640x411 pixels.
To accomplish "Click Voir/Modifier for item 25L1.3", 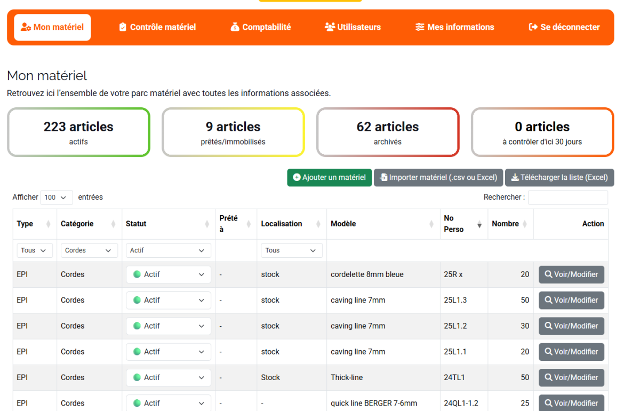I will [x=571, y=301].
